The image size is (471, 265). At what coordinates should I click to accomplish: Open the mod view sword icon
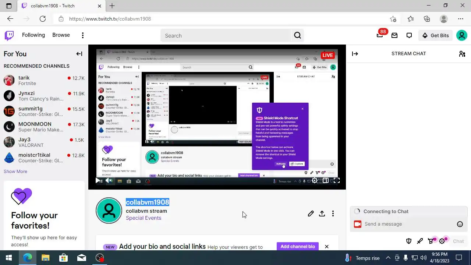[x=420, y=241]
